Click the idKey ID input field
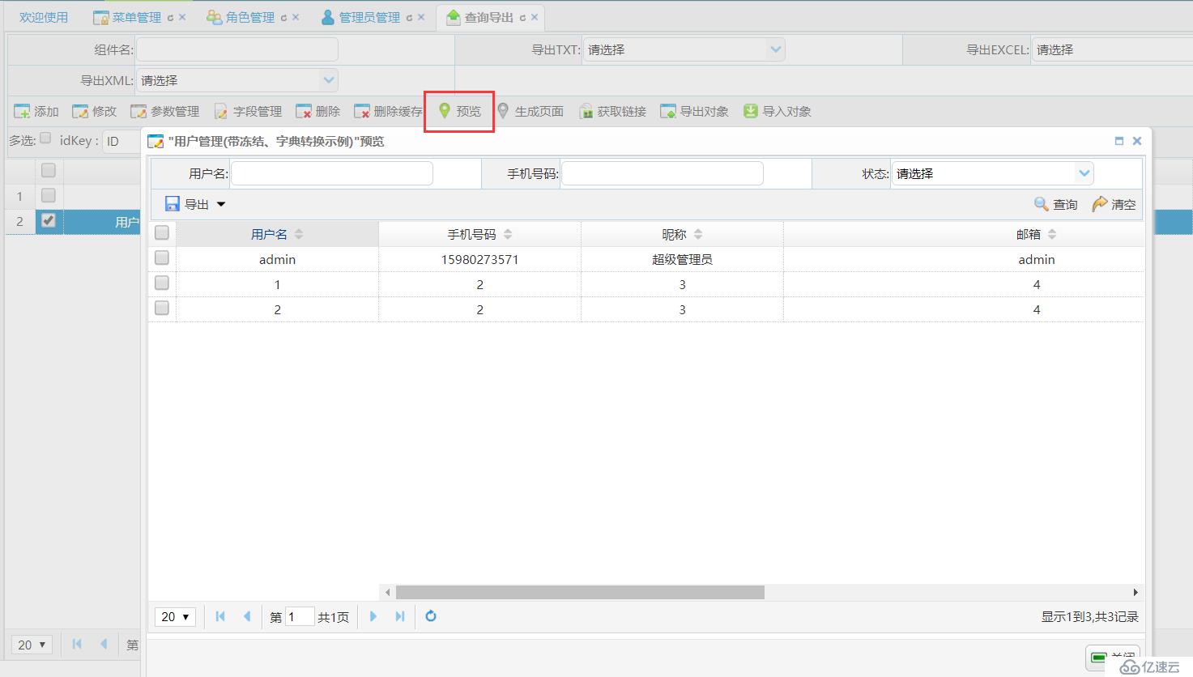Image resolution: width=1193 pixels, height=677 pixels. point(121,141)
